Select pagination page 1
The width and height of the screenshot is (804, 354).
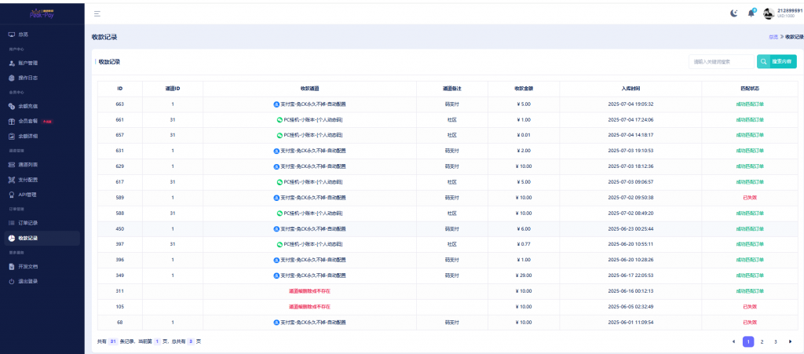point(748,341)
